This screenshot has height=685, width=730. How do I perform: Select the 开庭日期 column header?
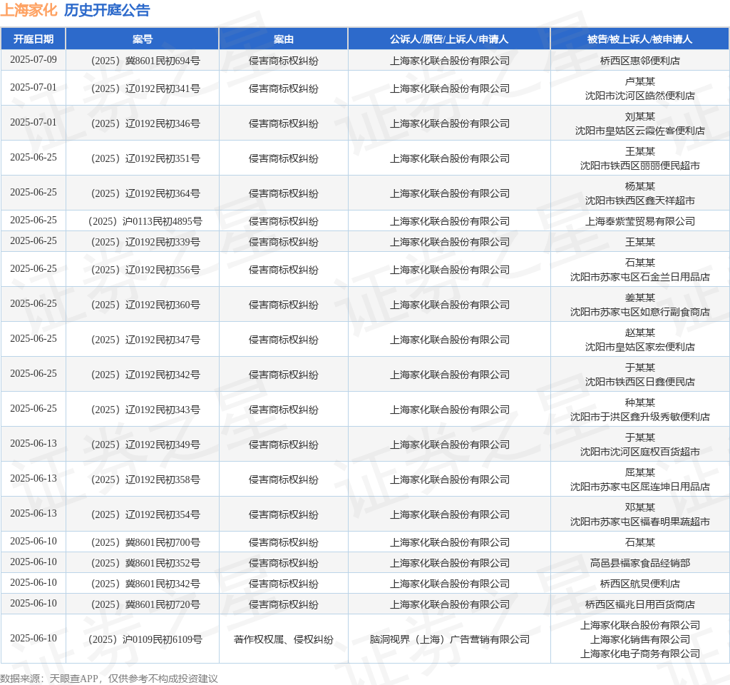[x=33, y=39]
